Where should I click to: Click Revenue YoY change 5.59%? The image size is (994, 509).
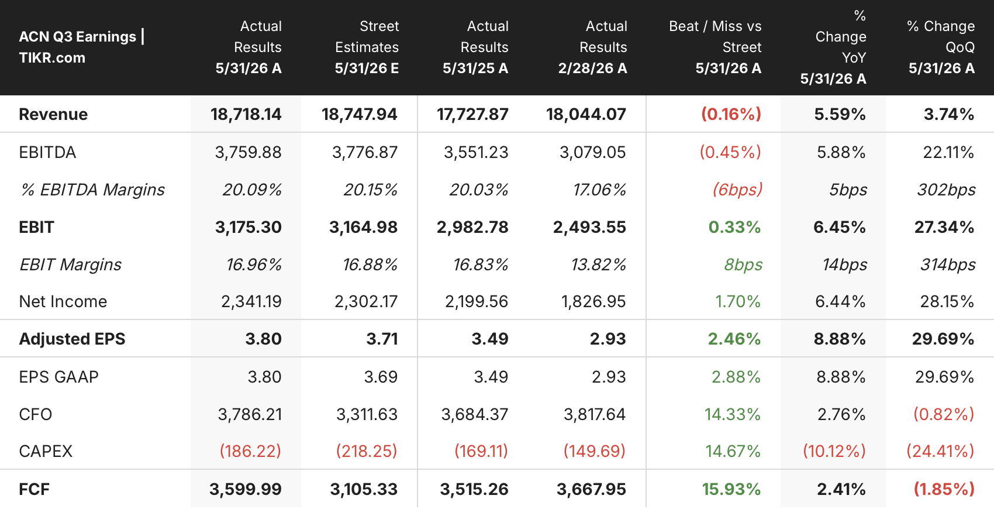tap(840, 114)
